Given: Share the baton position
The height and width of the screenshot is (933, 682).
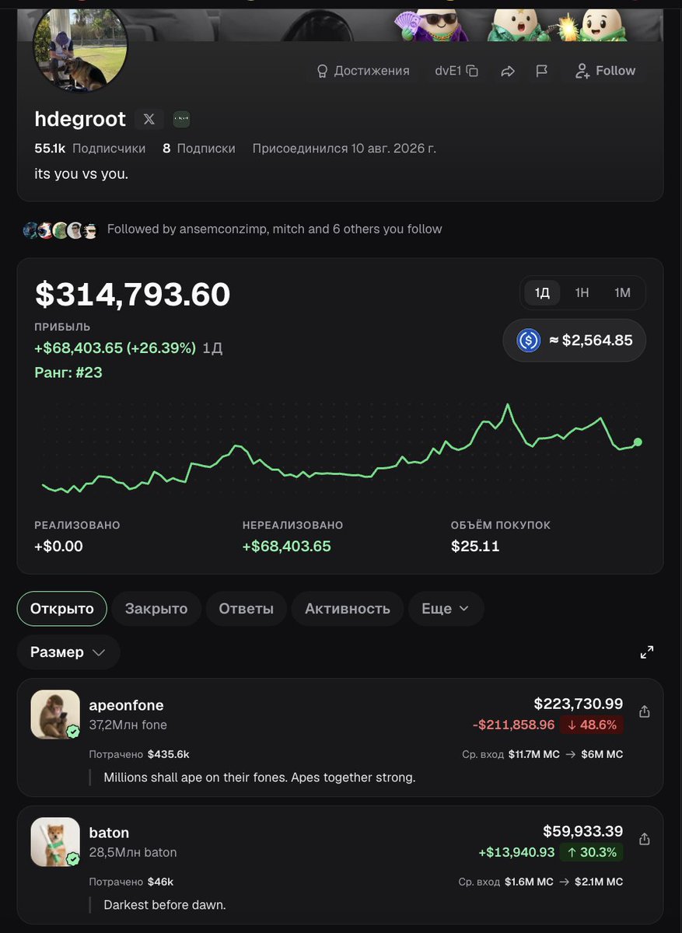Looking at the screenshot, I should coord(644,839).
